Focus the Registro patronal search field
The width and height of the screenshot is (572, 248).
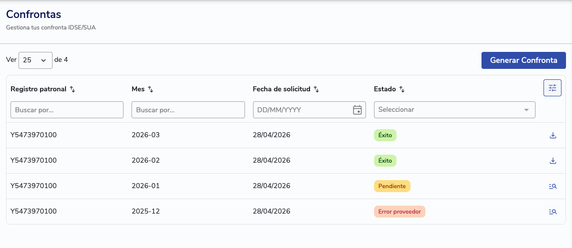point(67,110)
